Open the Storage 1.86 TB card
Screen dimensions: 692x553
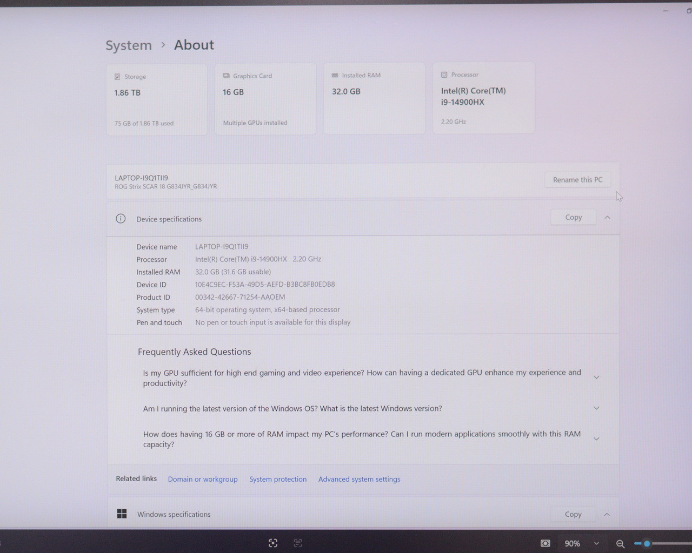click(x=157, y=99)
